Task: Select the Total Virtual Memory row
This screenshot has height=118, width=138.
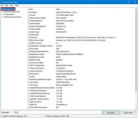Action: coord(82,96)
